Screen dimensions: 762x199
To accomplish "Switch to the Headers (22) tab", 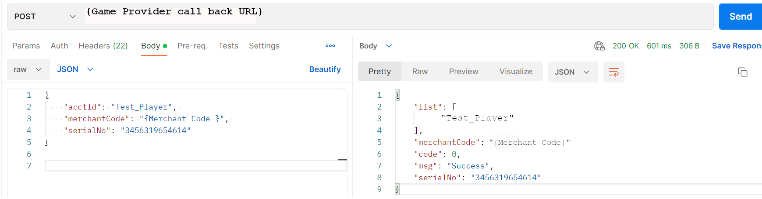I will (103, 46).
